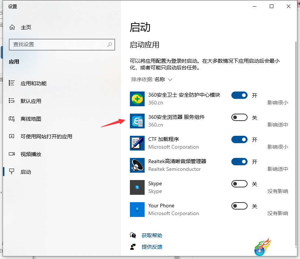Image resolution: width=300 pixels, height=259 pixels.
Task: Enable Your Phone startup toggle
Action: tap(239, 206)
